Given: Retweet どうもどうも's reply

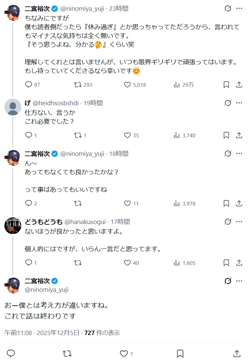Looking at the screenshot, I should pos(78,263).
